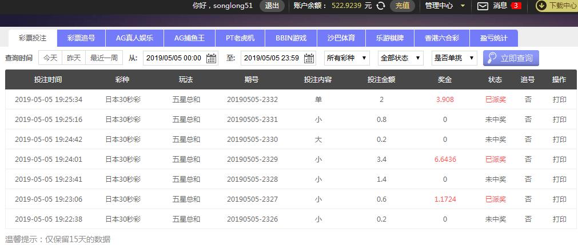Click the 消息 messages link
The height and width of the screenshot is (245, 578).
(x=500, y=6)
